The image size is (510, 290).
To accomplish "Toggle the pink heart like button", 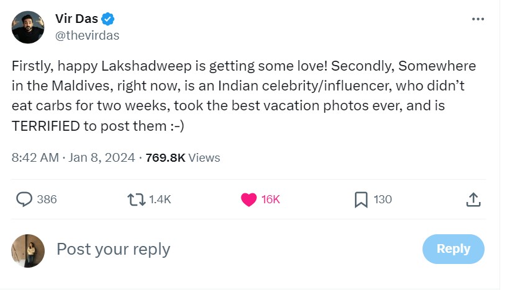I will 249,200.
